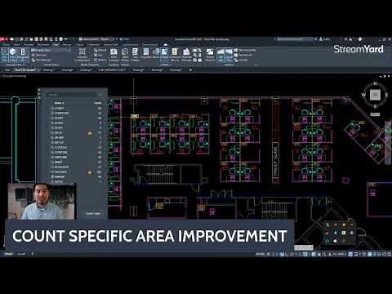The width and height of the screenshot is (392, 294).
Task: Toggle Layout Tabs in Interface panel
Action: tap(229, 55)
